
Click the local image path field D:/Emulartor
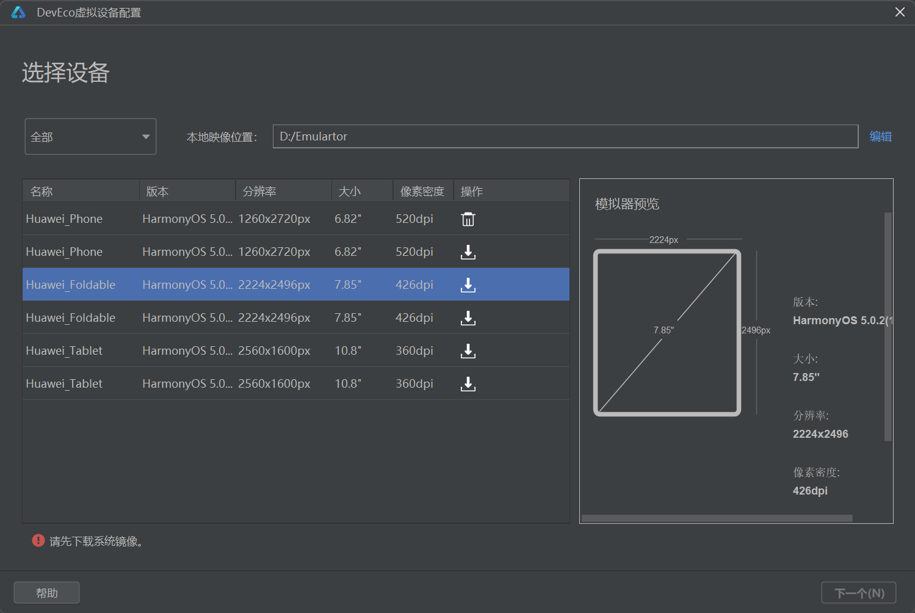(x=565, y=136)
